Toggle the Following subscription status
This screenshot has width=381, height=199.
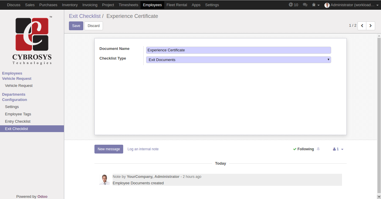[304, 149]
